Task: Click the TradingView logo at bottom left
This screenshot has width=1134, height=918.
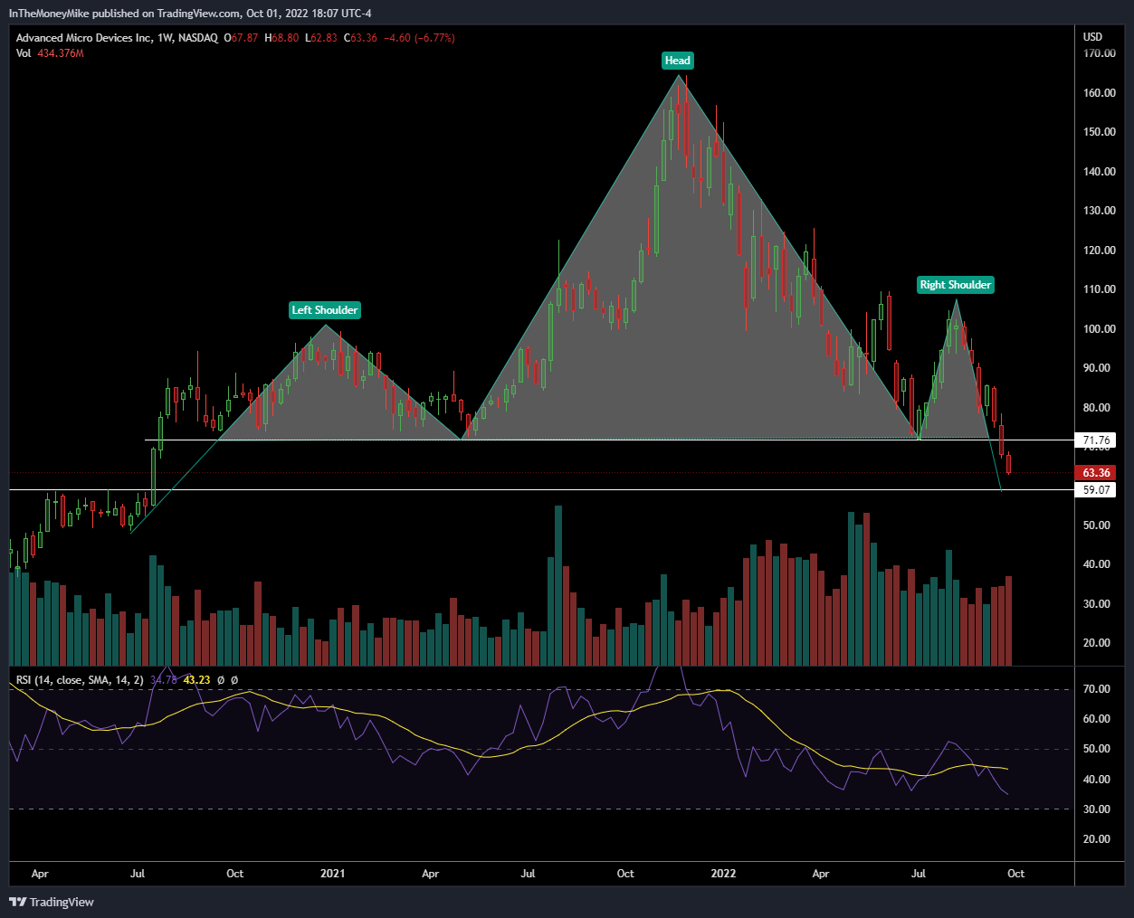Action: pyautogui.click(x=52, y=902)
